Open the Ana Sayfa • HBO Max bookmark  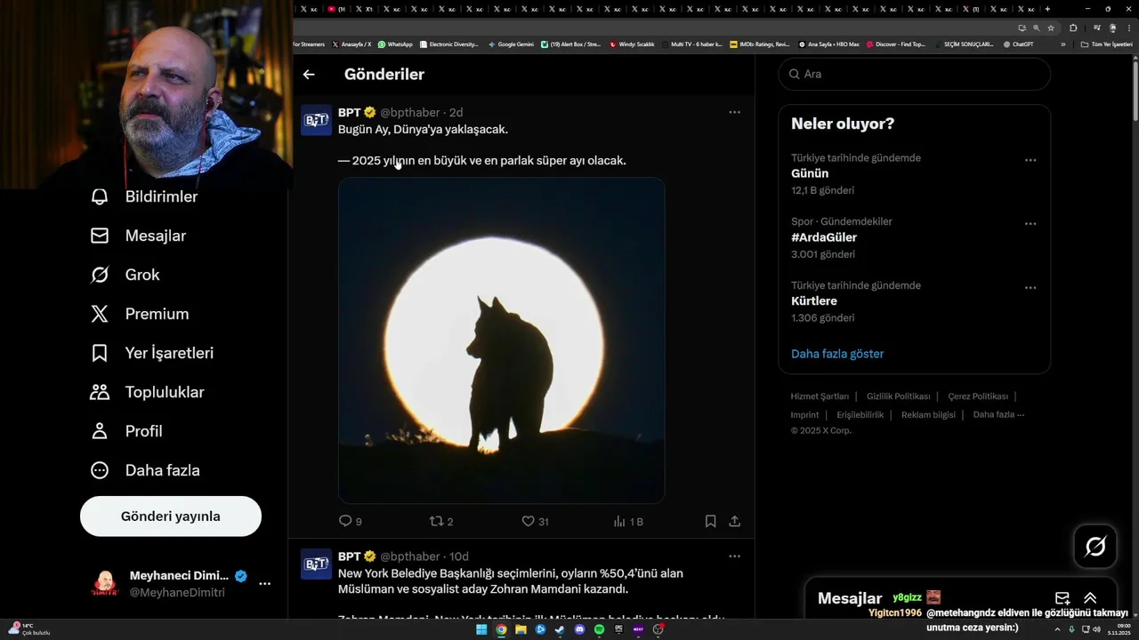coord(828,44)
